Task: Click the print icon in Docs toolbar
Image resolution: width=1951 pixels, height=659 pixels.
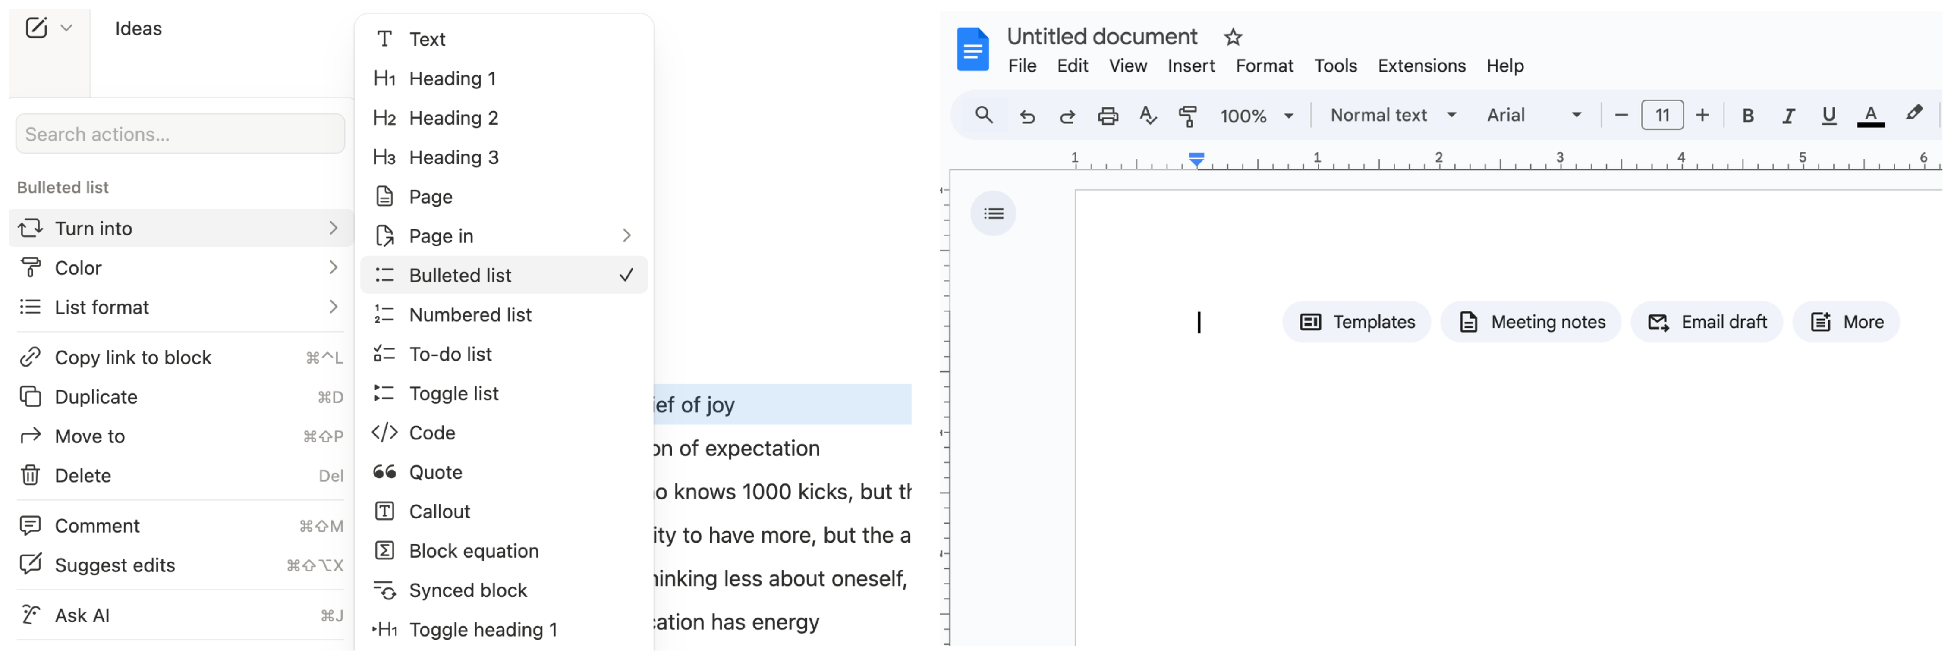Action: [1107, 116]
